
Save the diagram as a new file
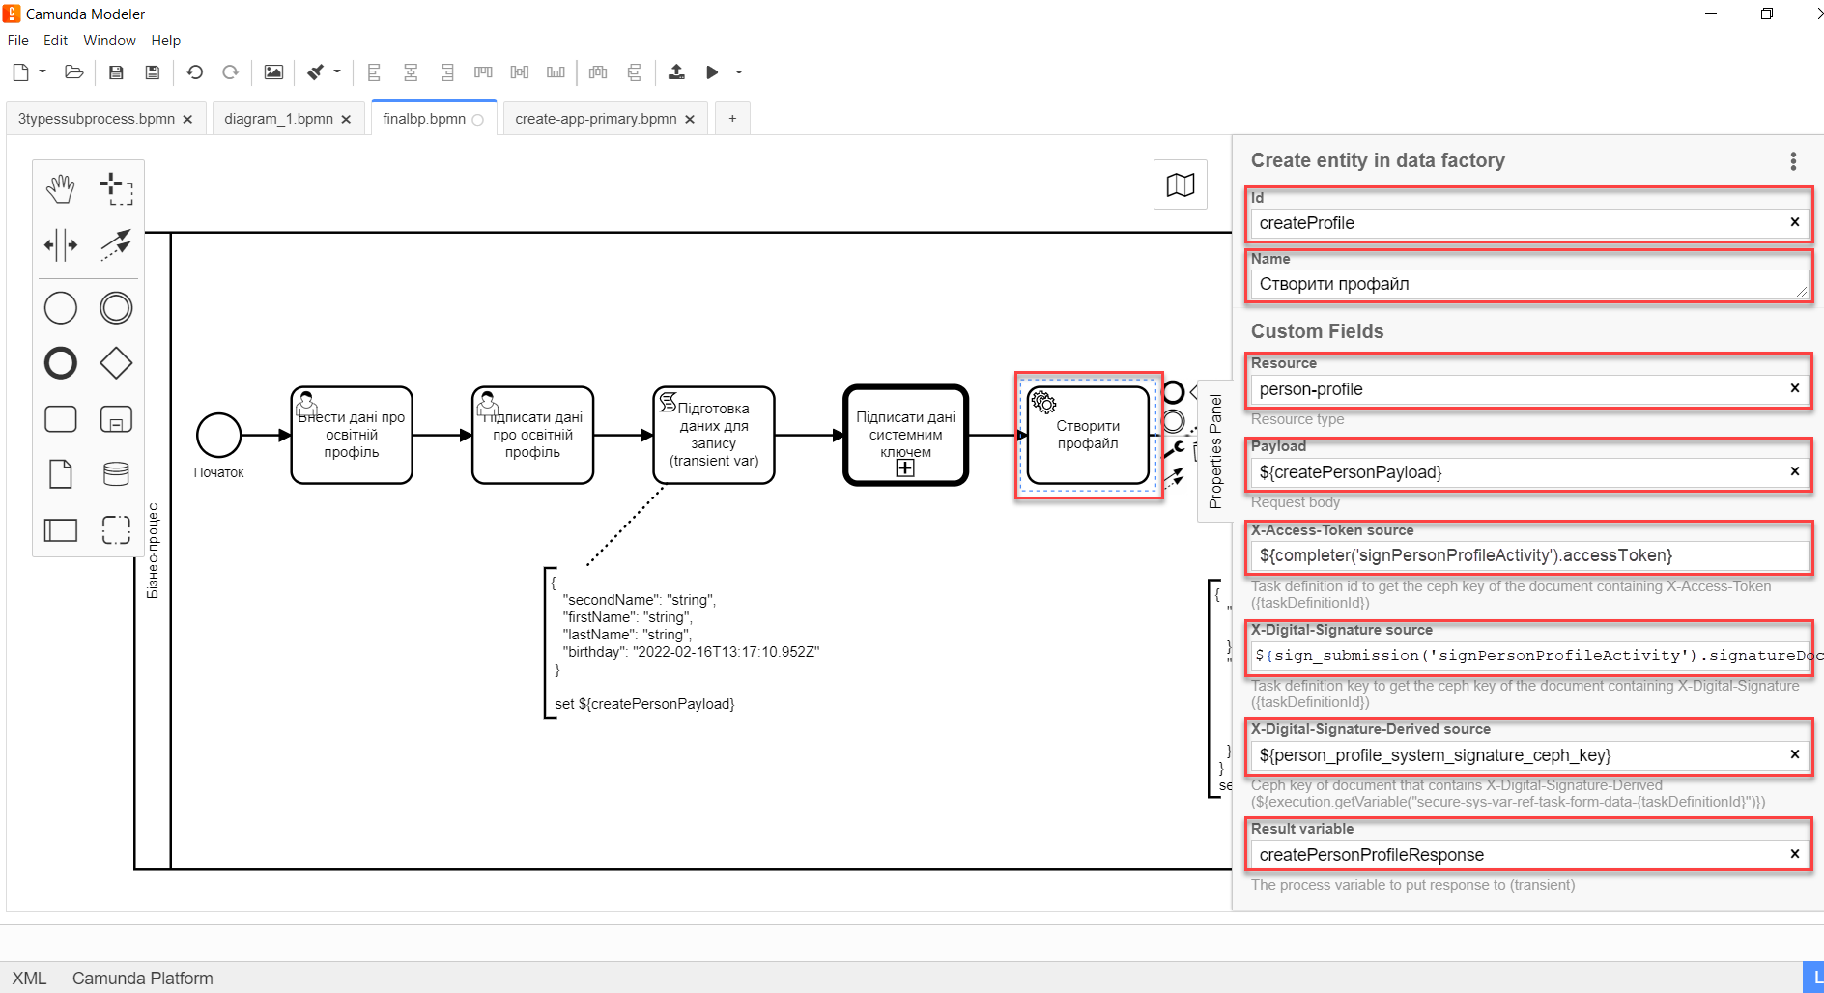click(153, 72)
